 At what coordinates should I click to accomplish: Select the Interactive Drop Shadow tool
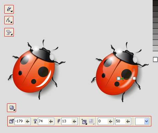click(x=12, y=108)
